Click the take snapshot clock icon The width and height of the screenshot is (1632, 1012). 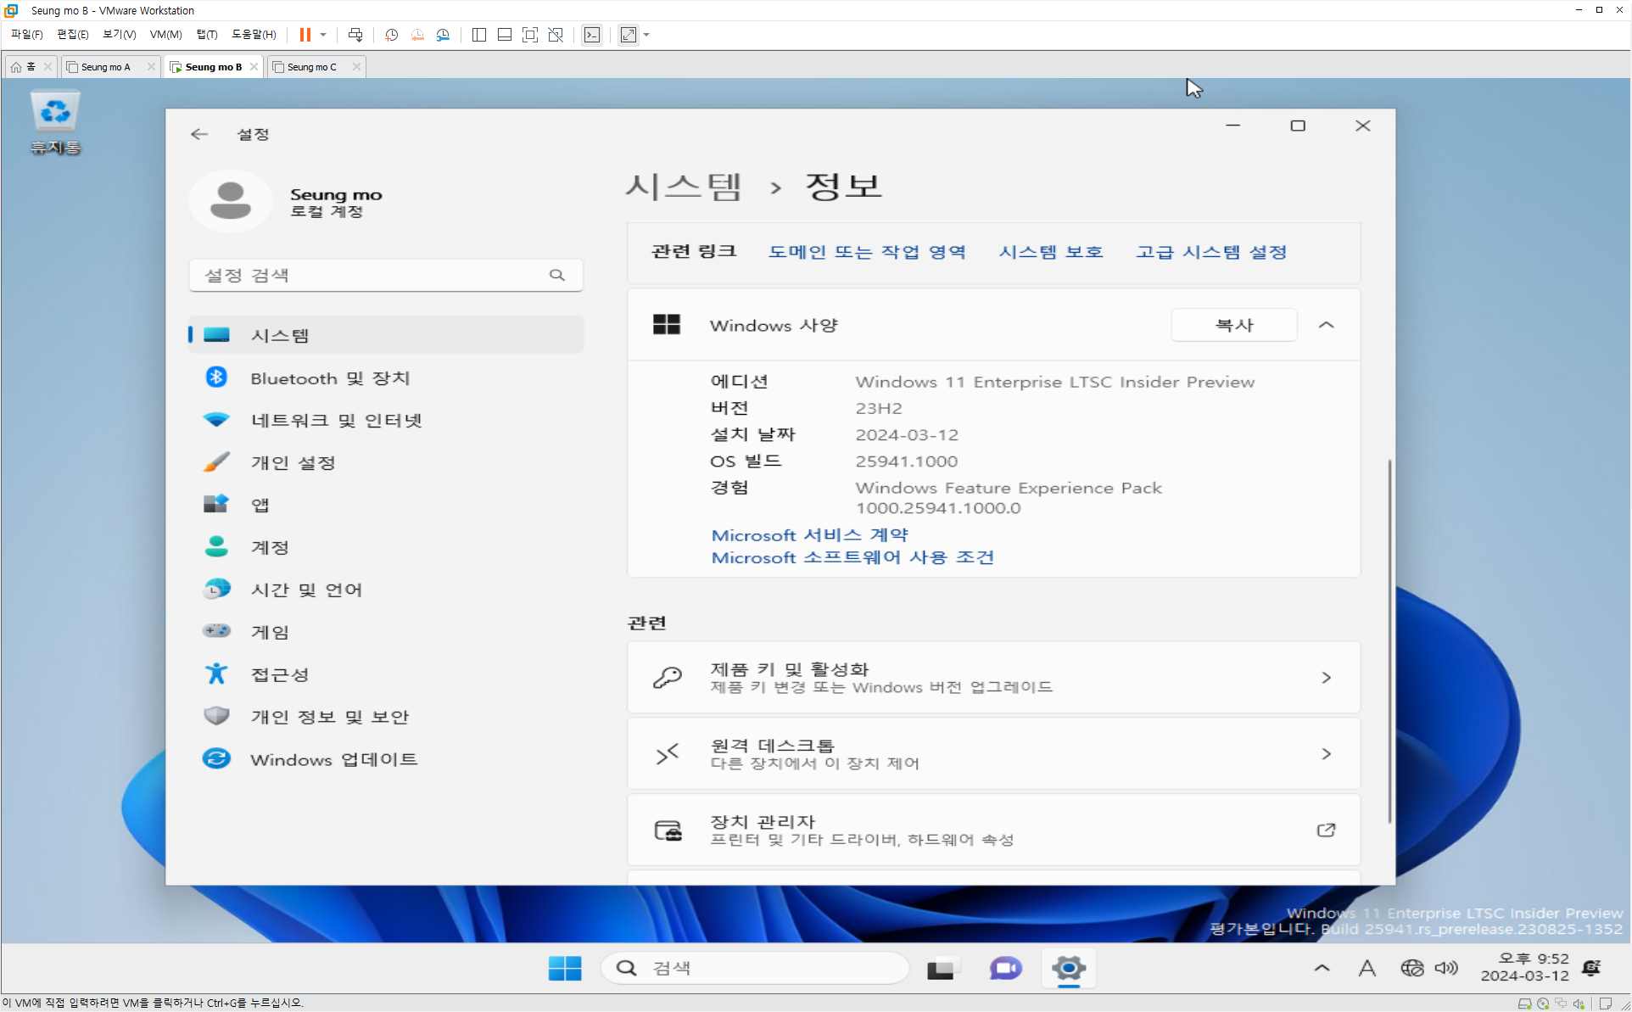pyautogui.click(x=391, y=35)
